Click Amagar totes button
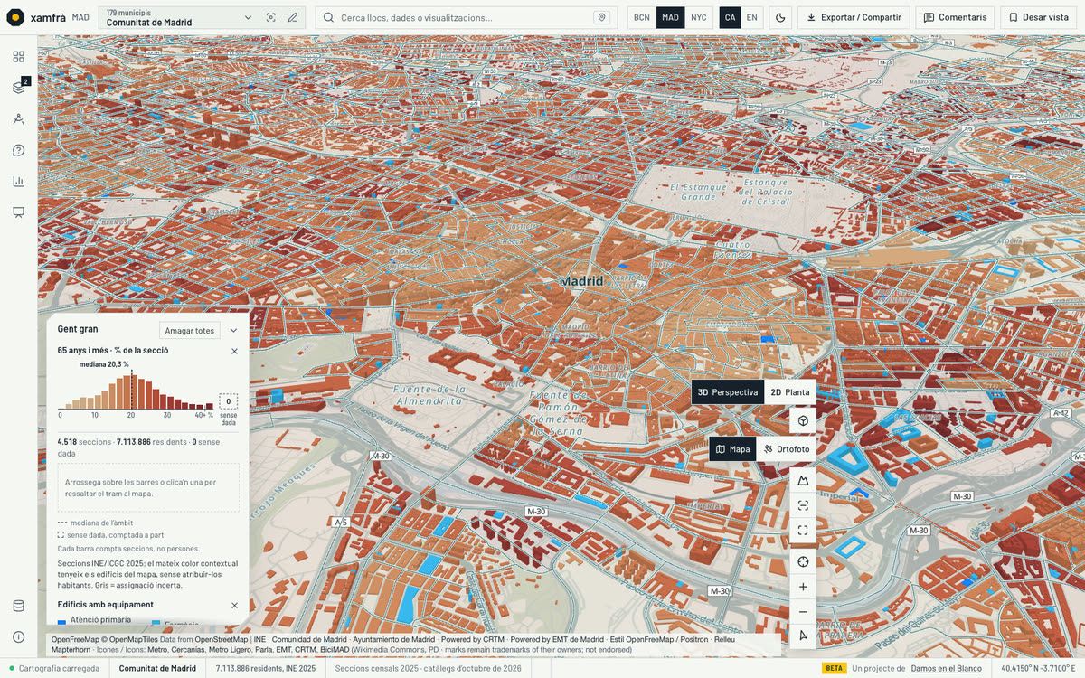The width and height of the screenshot is (1085, 678). coord(190,331)
